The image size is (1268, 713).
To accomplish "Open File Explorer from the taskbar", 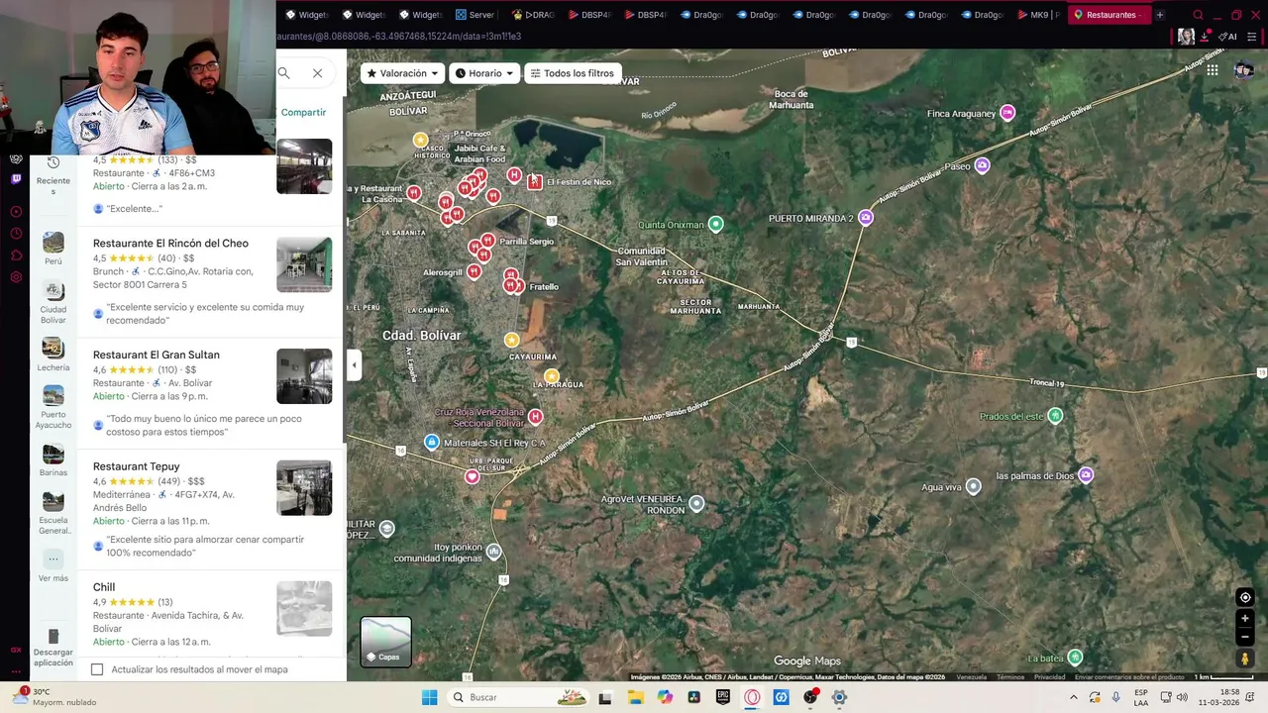I will pyautogui.click(x=635, y=697).
